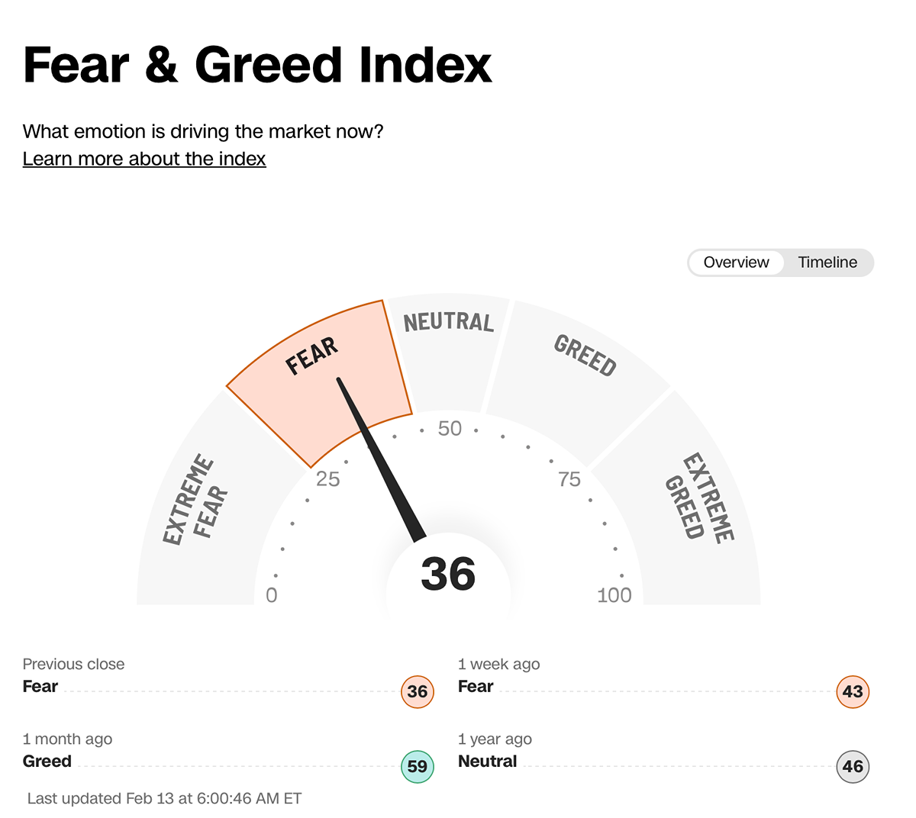Click the black gauge needle
Screen dimensions: 916x818
pyautogui.click(x=380, y=459)
